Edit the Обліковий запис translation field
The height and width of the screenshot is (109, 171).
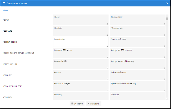click(x=138, y=75)
